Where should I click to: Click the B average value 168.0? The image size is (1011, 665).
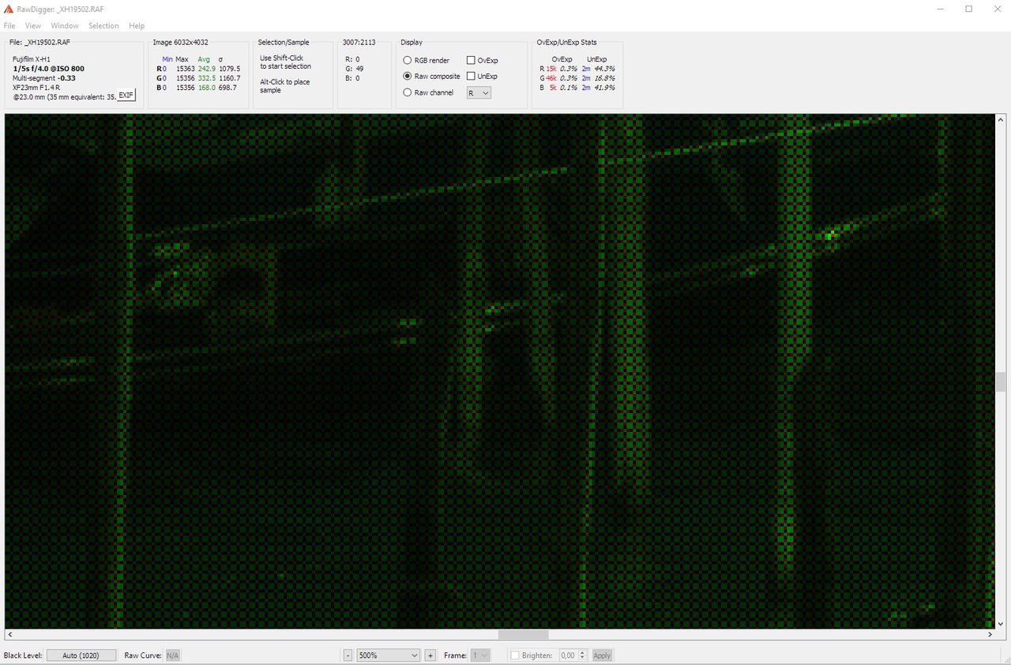point(206,88)
